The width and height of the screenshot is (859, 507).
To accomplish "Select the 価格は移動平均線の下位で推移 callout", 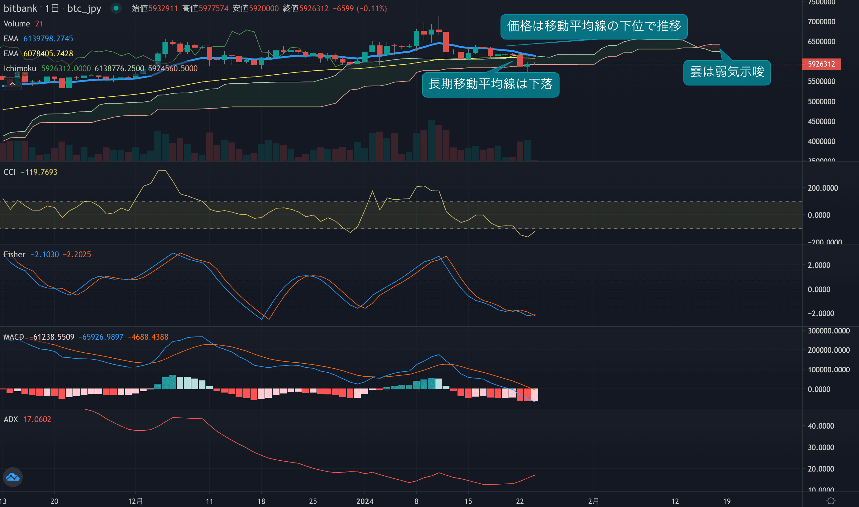I will pyautogui.click(x=594, y=26).
